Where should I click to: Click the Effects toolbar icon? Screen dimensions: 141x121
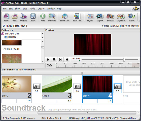110,17
